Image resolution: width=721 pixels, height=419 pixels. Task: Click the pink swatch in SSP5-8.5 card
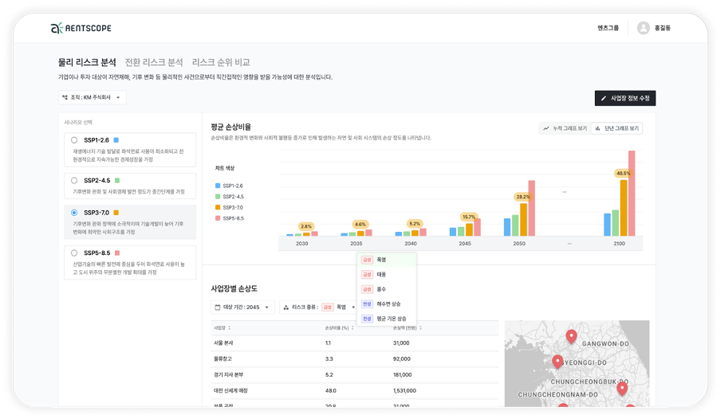[117, 253]
